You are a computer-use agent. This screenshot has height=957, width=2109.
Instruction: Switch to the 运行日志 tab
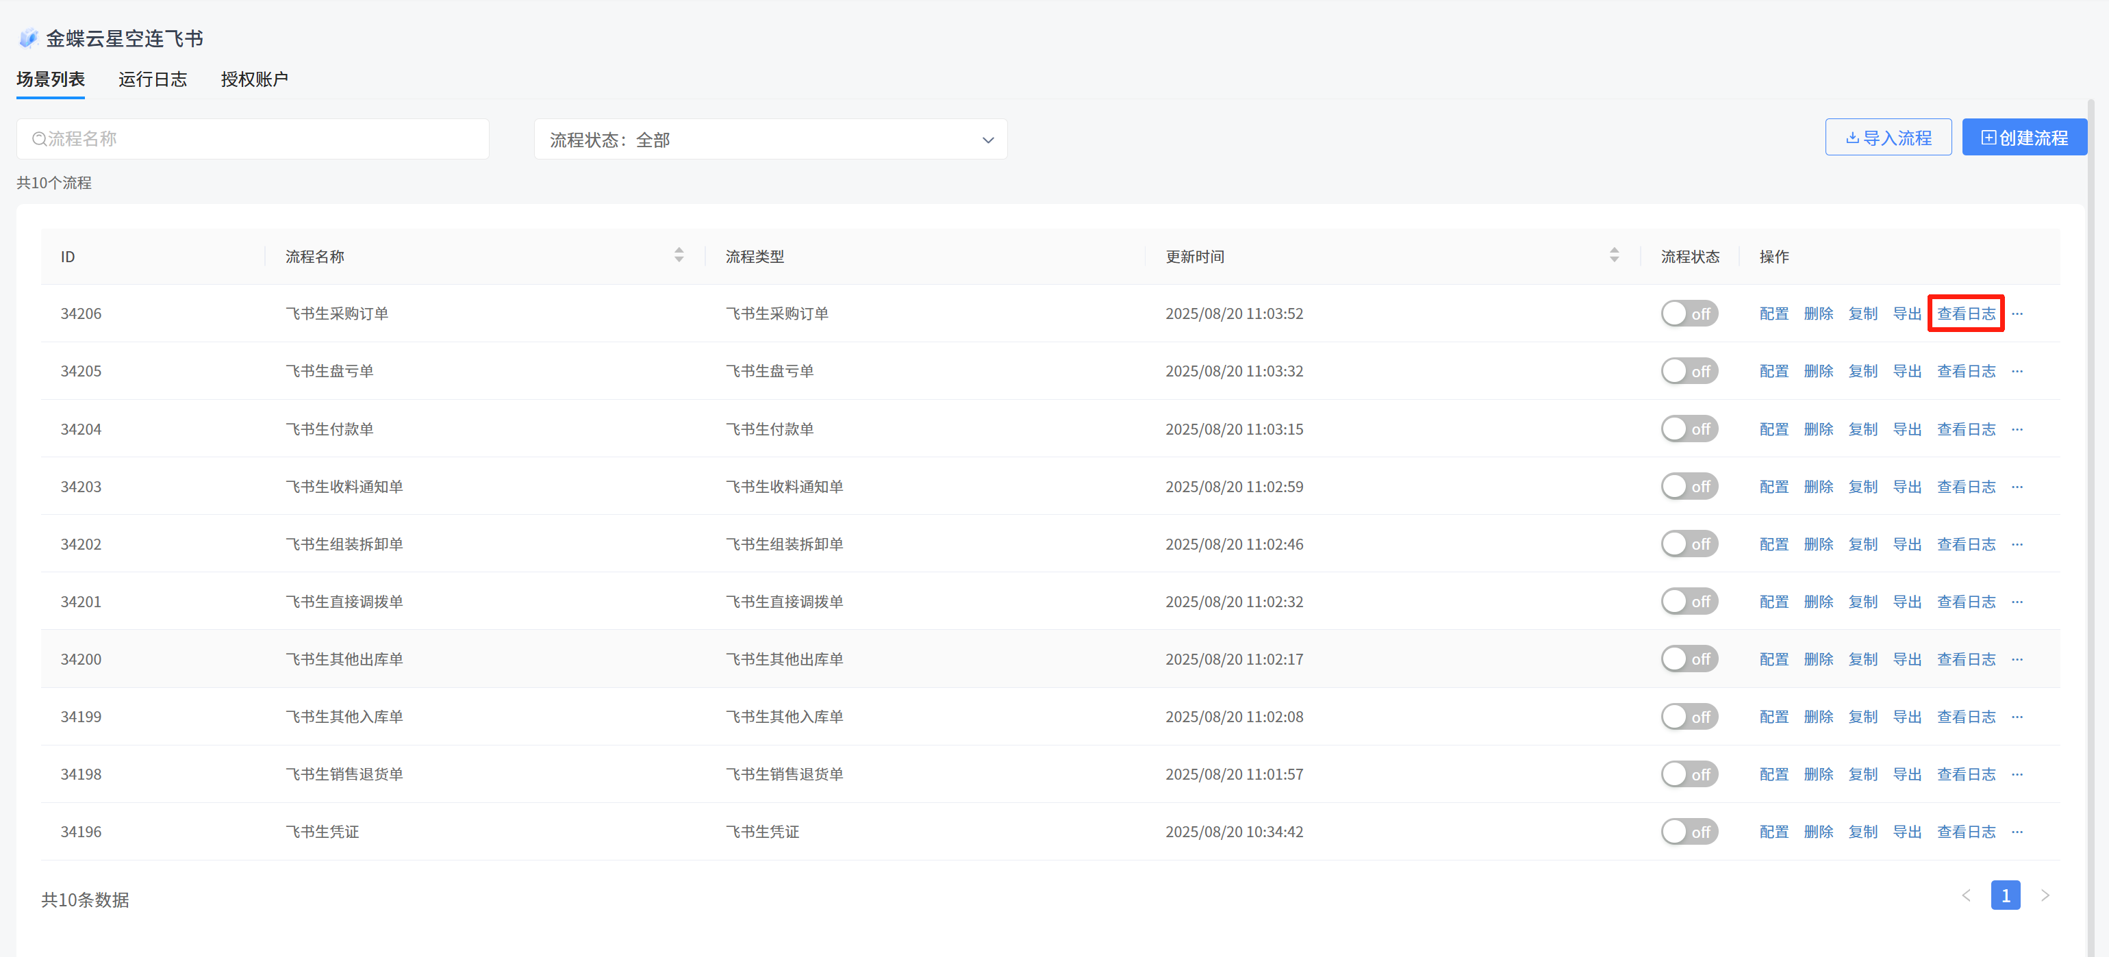(x=152, y=79)
